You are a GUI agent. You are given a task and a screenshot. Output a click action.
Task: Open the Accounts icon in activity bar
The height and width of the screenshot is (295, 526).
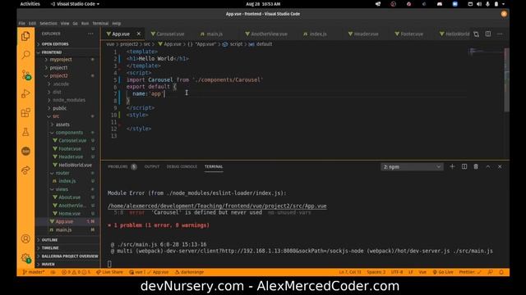25,238
